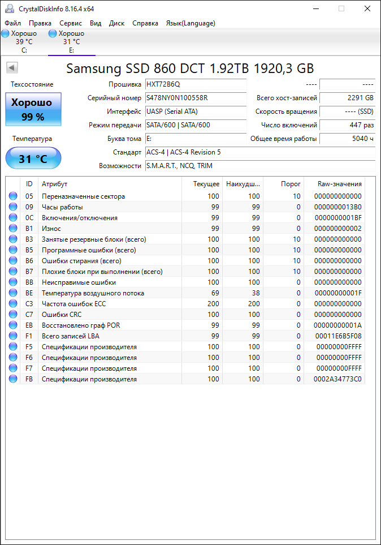The image size is (381, 545).
Task: Click the Интерфейс field UASP (Serial ATA)
Action: (196, 111)
